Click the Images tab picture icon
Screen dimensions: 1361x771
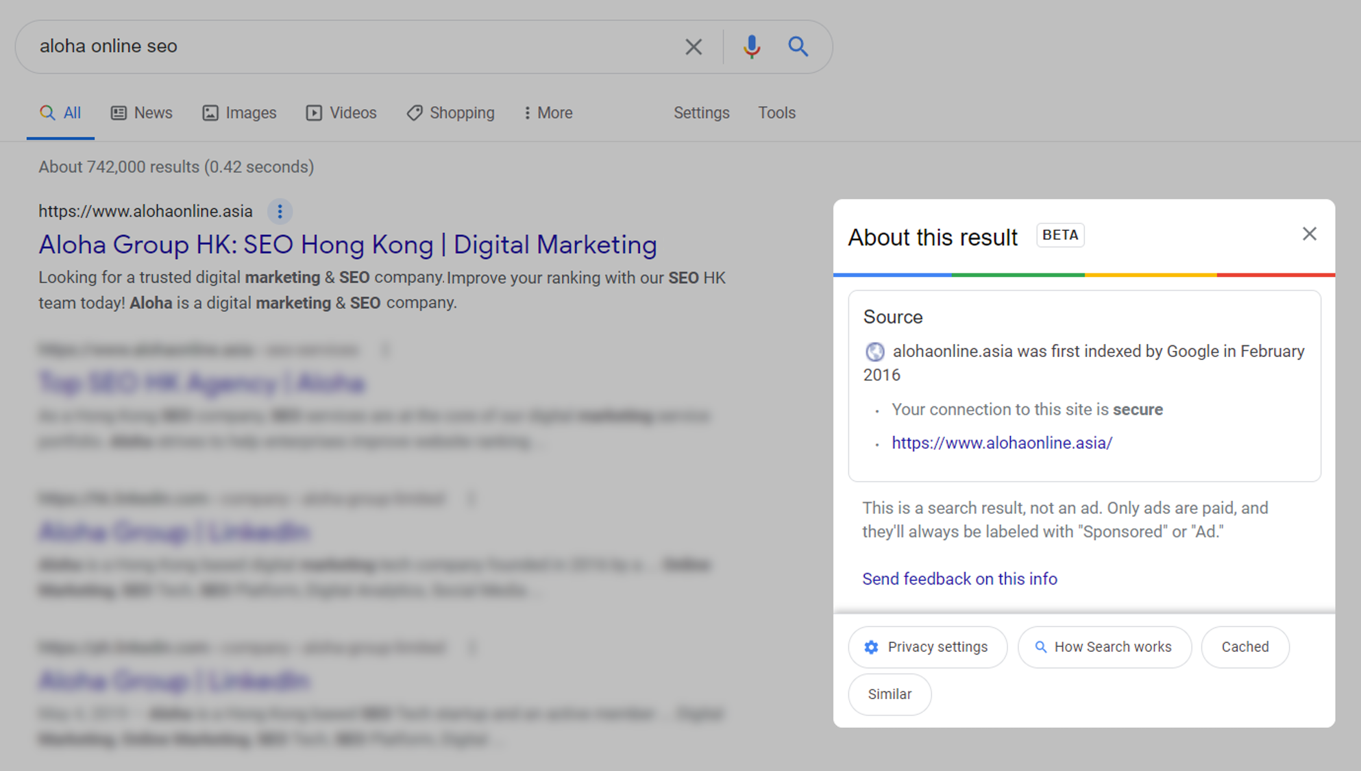tap(210, 113)
